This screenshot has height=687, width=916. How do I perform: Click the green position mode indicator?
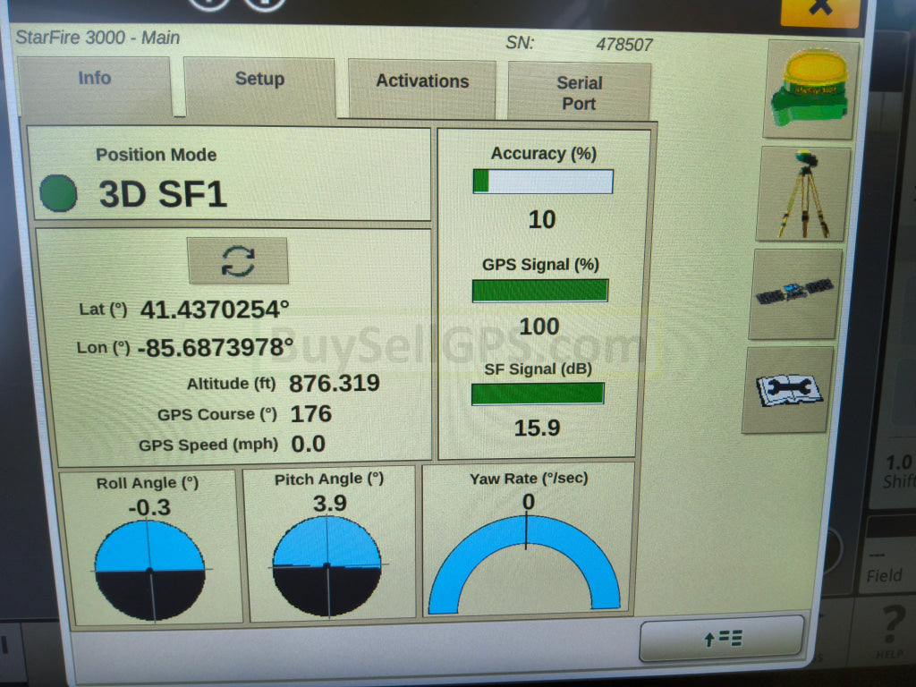pyautogui.click(x=58, y=193)
